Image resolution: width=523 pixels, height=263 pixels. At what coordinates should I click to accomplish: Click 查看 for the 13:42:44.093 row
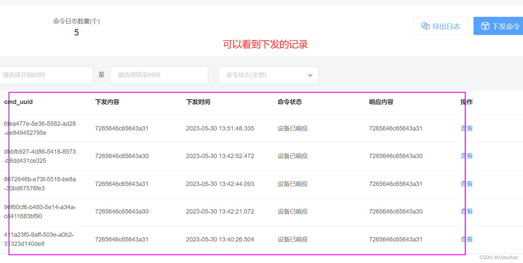click(x=466, y=184)
